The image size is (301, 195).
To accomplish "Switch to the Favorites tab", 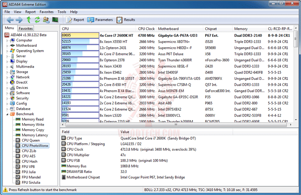I will coord(26,28).
